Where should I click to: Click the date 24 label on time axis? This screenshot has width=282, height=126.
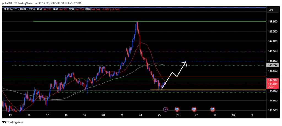(140, 115)
